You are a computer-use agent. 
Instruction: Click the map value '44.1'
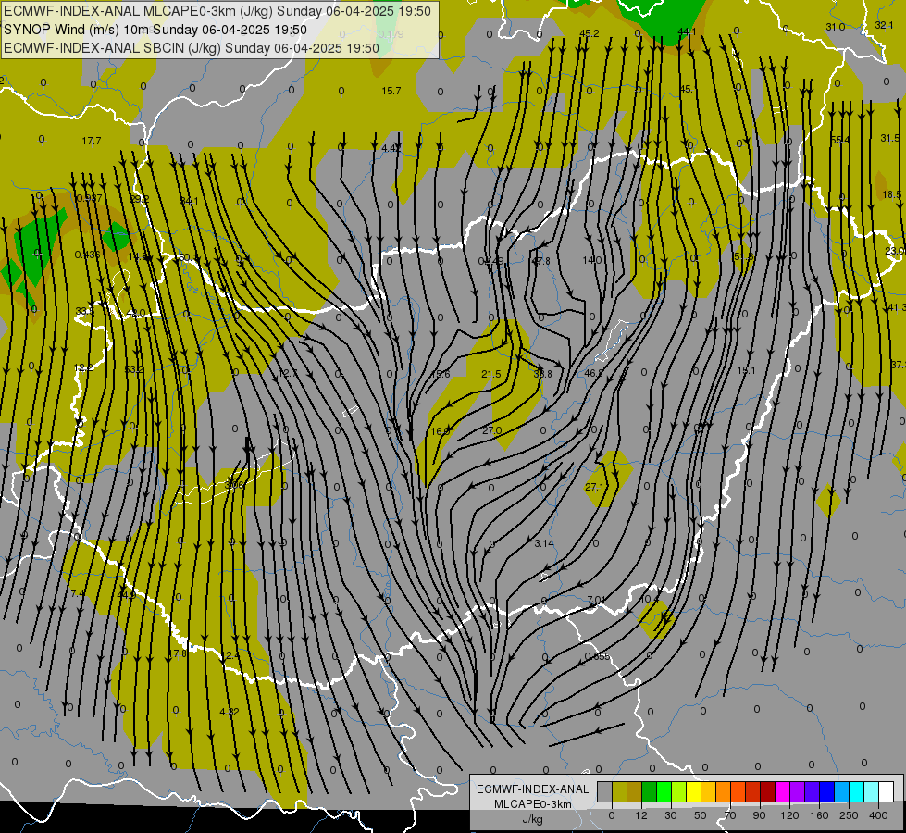[687, 31]
